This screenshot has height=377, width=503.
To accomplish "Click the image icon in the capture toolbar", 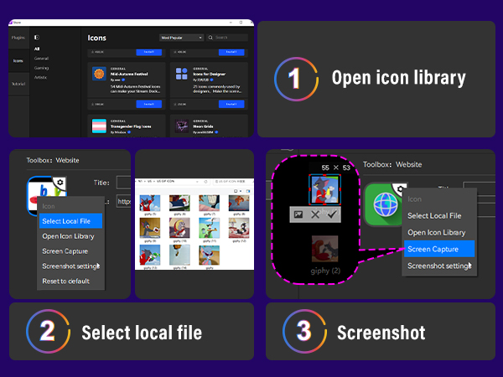I will (x=298, y=214).
